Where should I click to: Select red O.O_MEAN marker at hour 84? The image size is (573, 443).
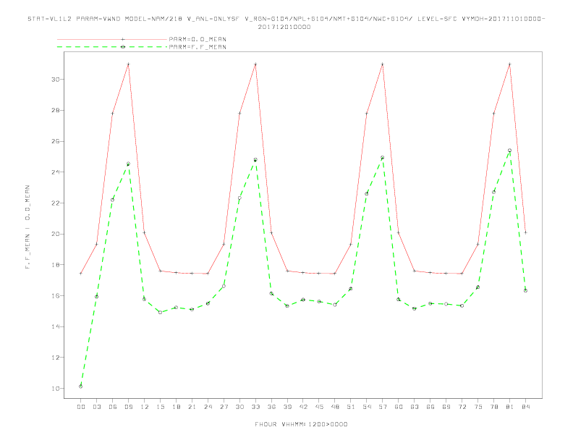click(x=525, y=232)
